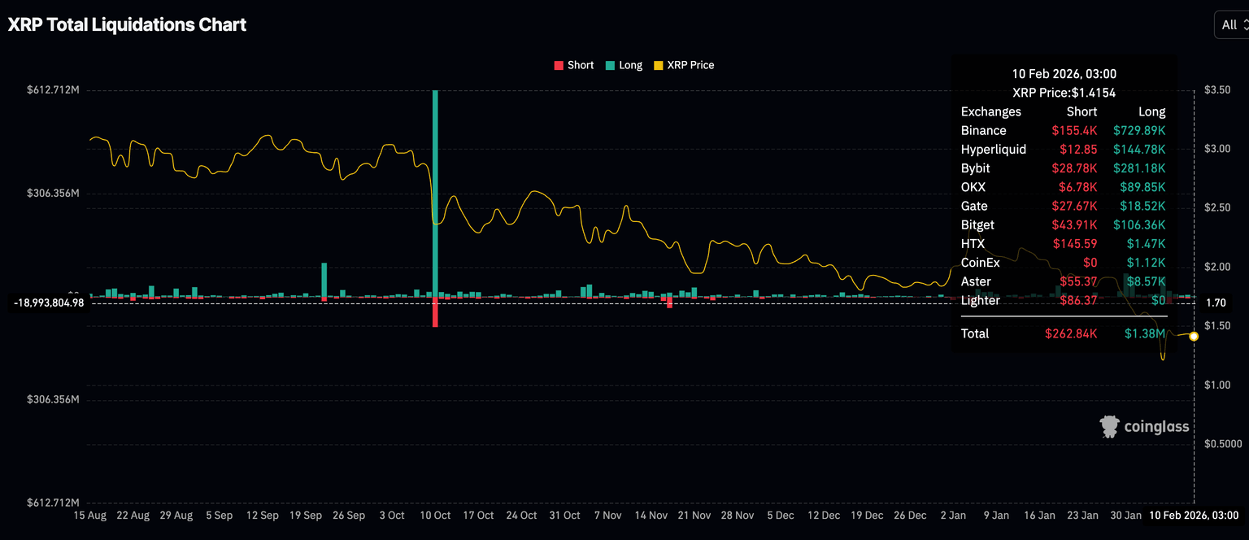The image size is (1249, 540).
Task: Click the red short bar near 17 Nov
Action: pyautogui.click(x=670, y=303)
